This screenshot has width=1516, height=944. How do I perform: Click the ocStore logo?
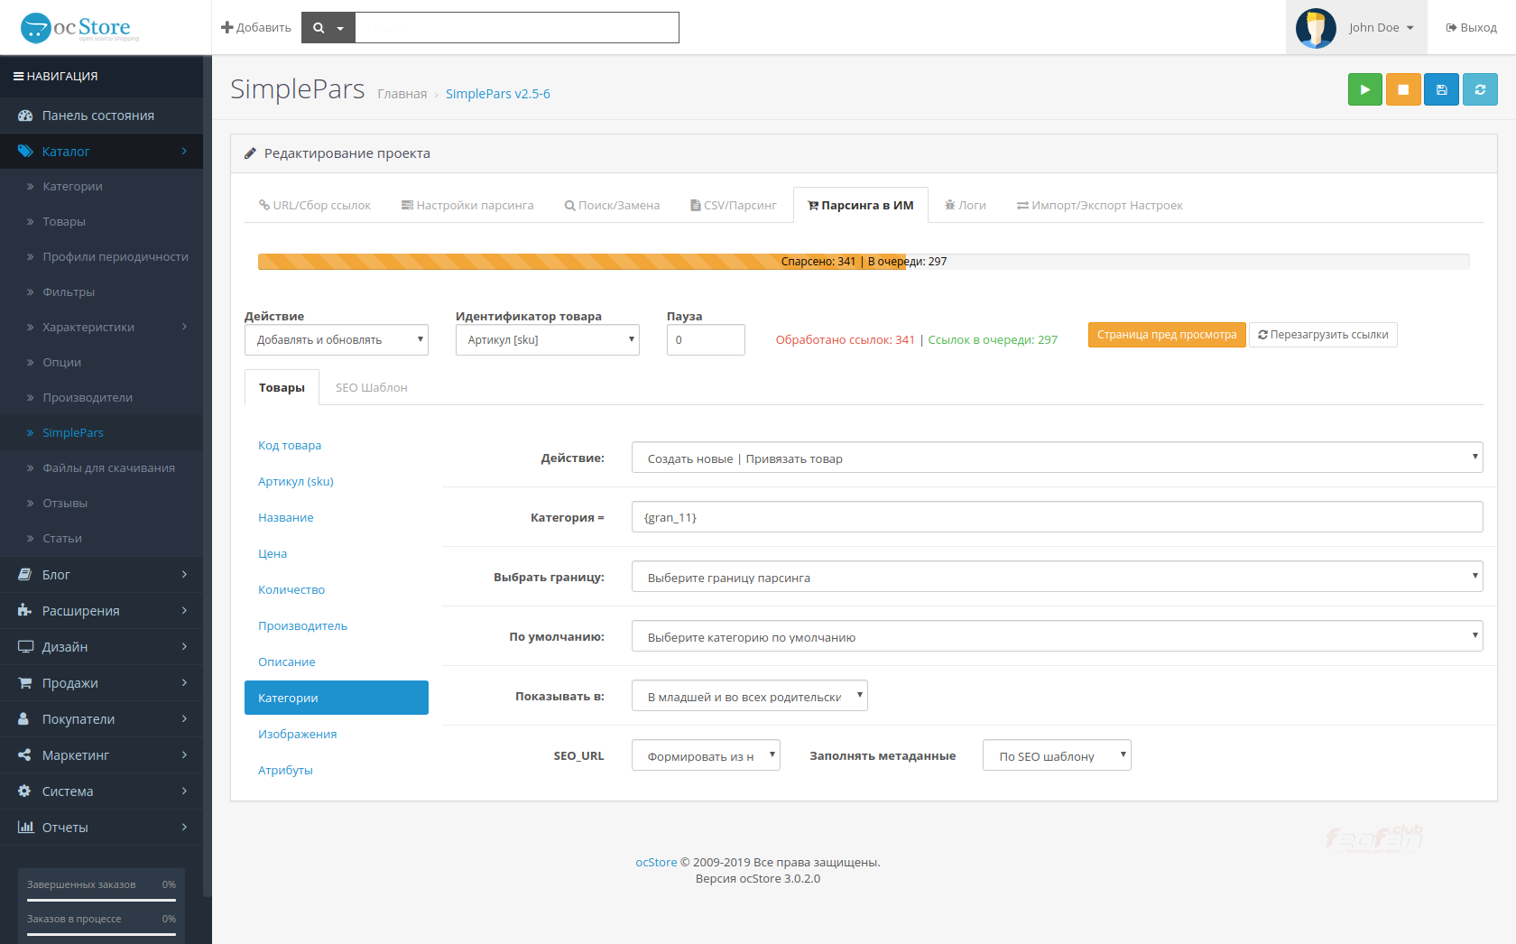coord(79,28)
